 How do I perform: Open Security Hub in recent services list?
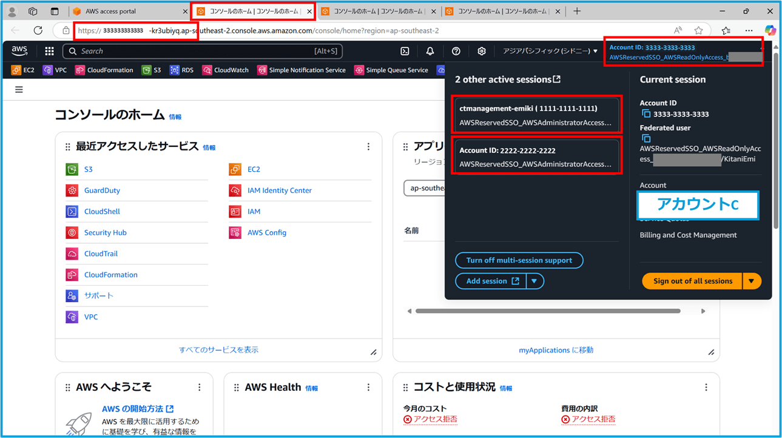tap(106, 232)
